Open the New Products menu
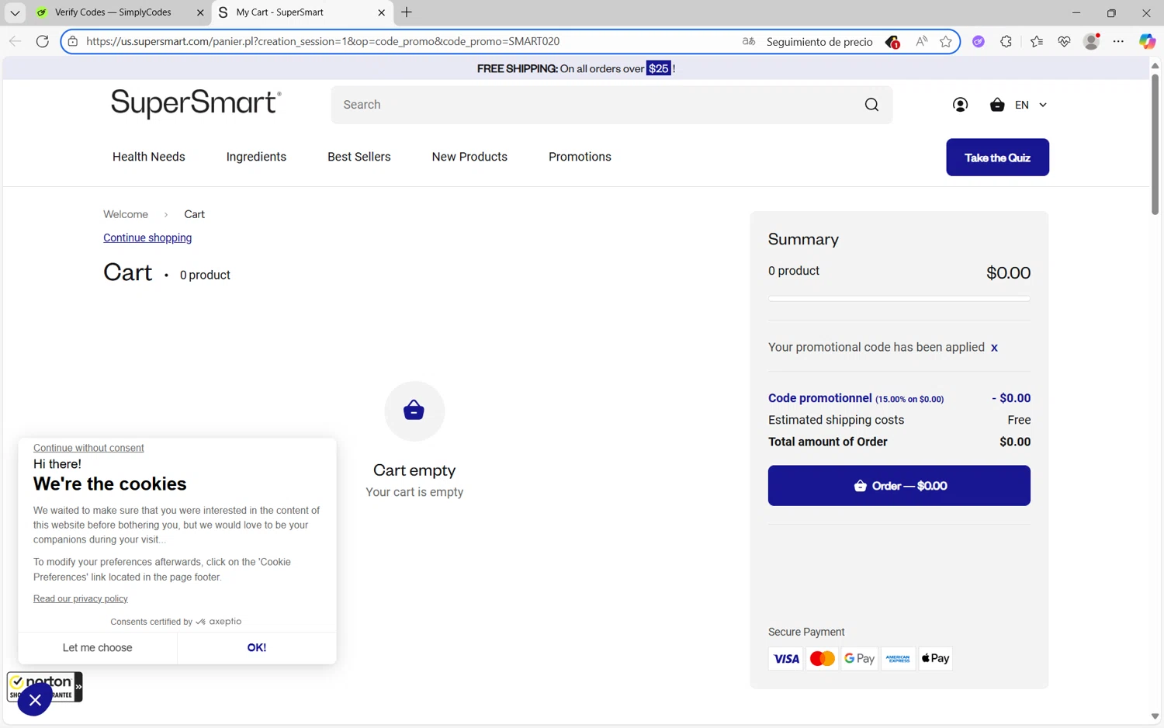 [469, 157]
